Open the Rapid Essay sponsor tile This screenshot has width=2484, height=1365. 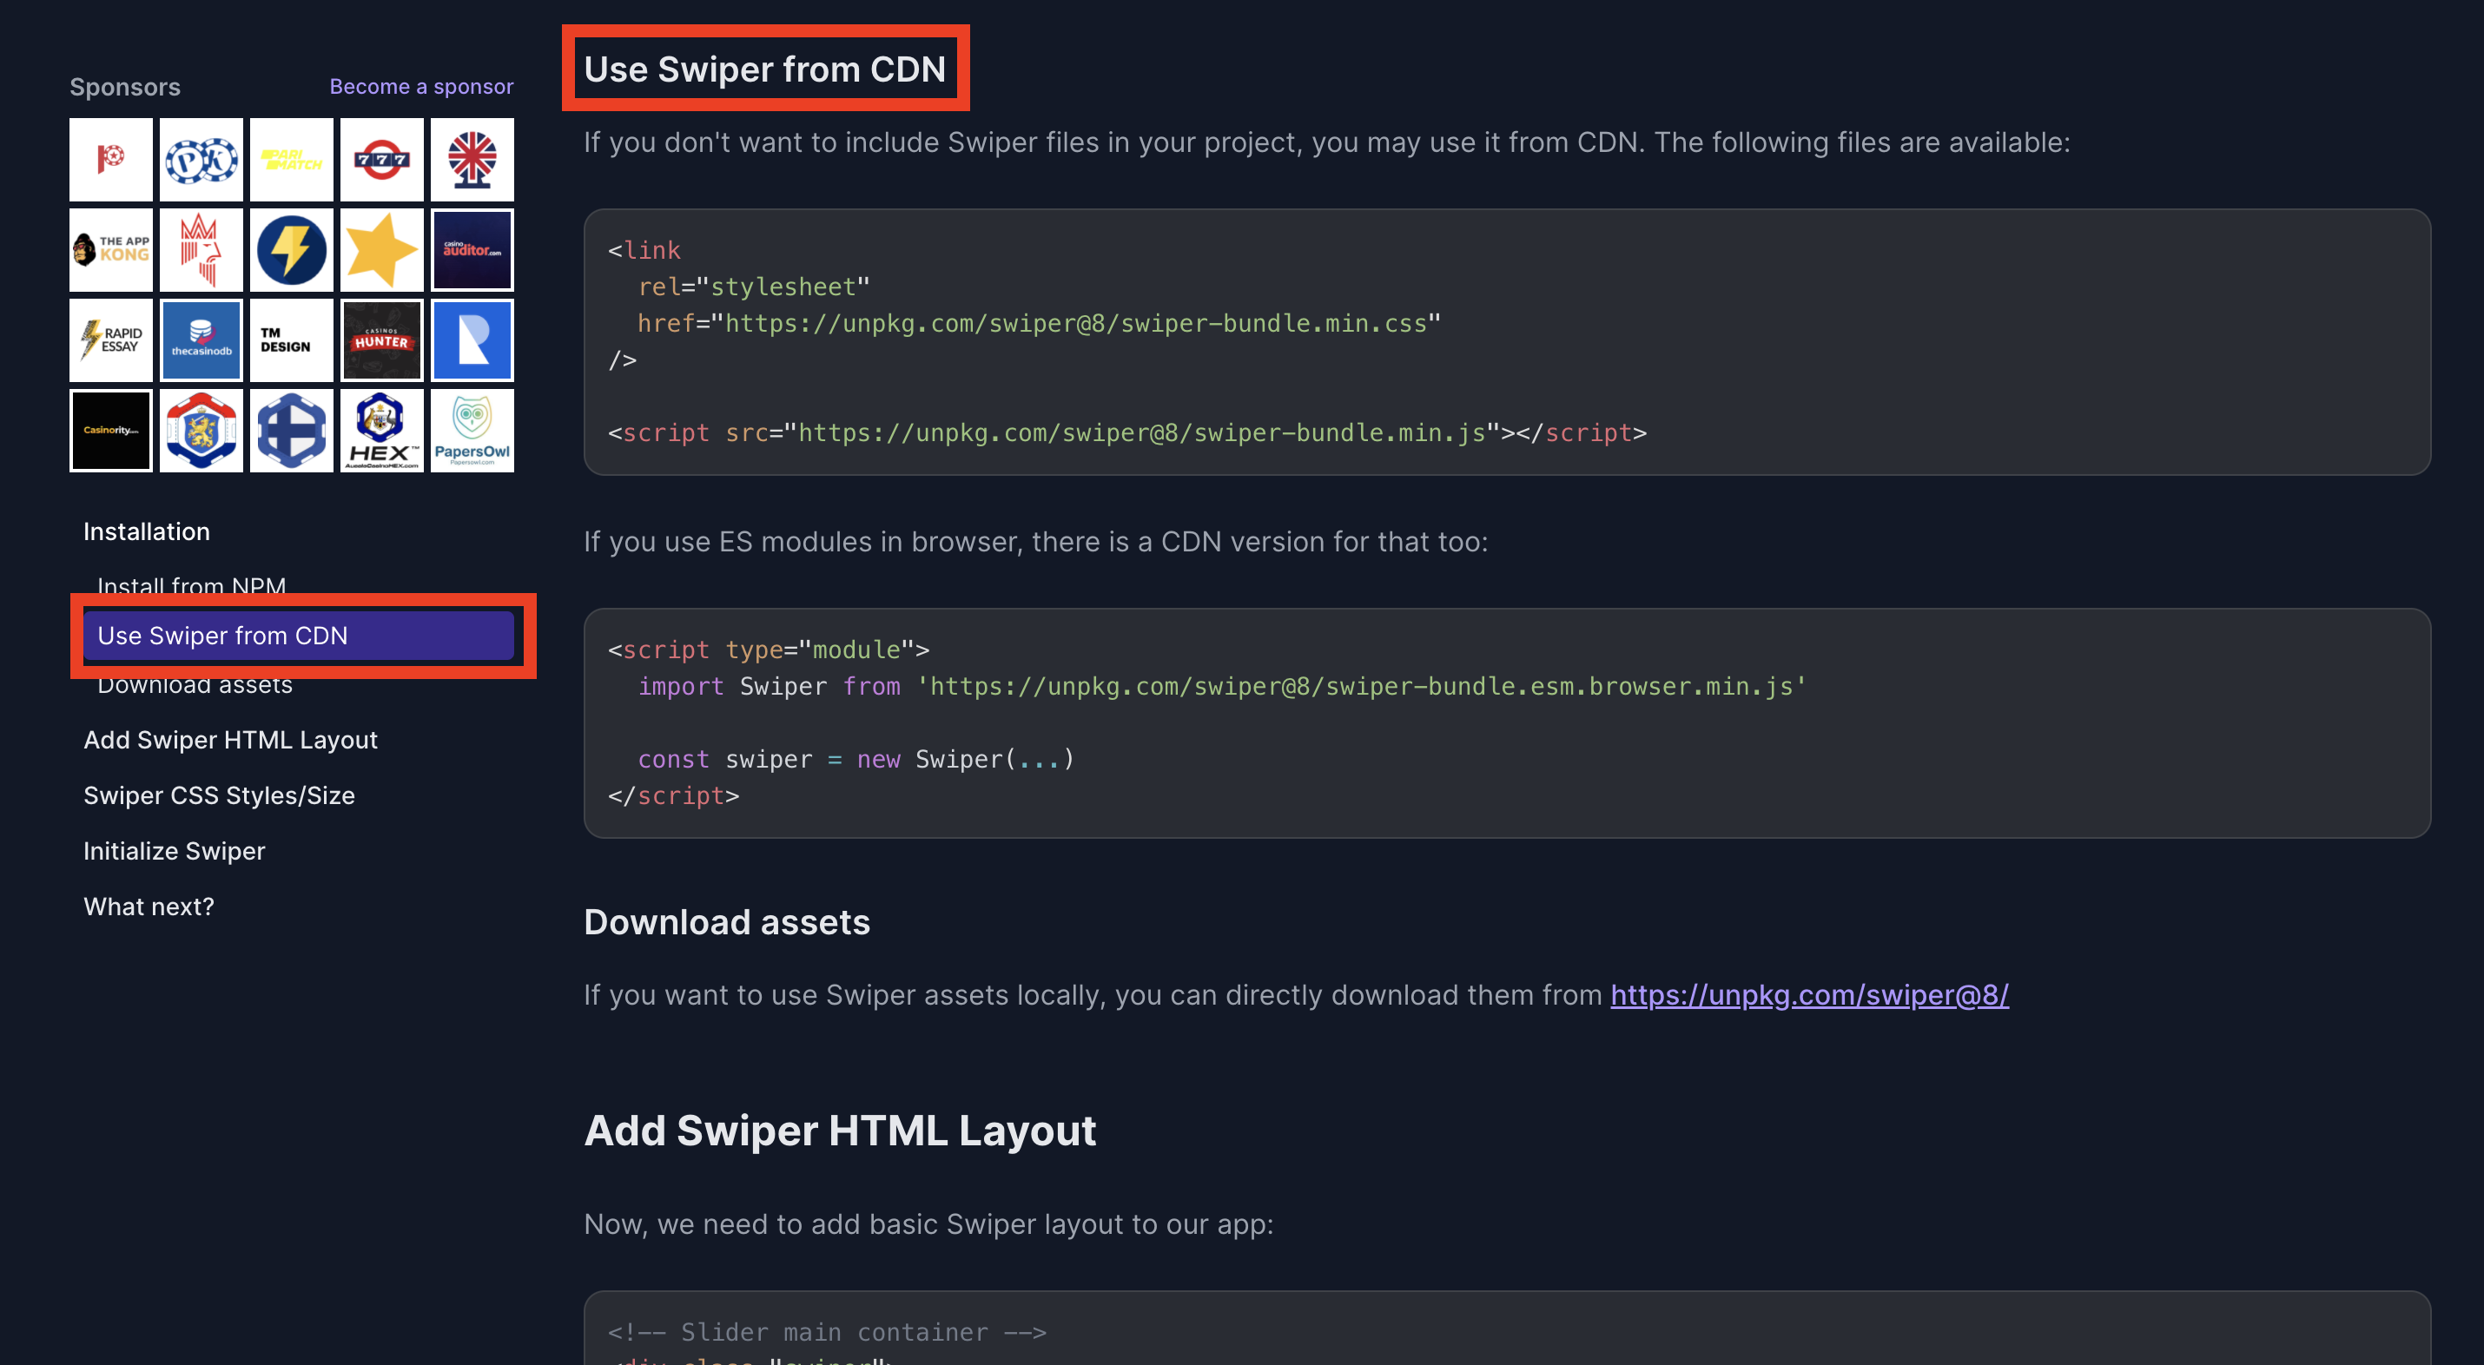click(111, 340)
